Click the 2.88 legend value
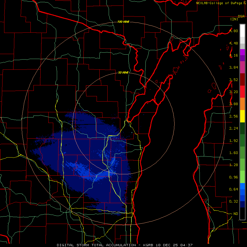The image size is (247, 247). coord(234,104)
